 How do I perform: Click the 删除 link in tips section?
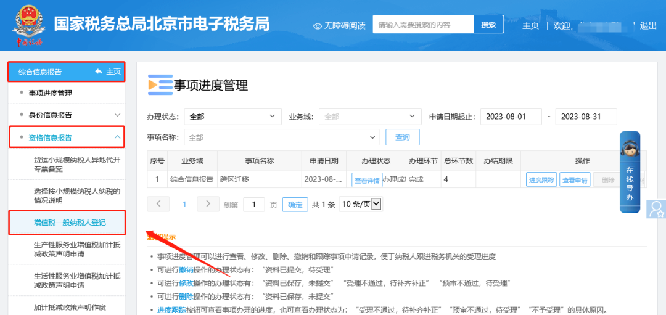186,296
